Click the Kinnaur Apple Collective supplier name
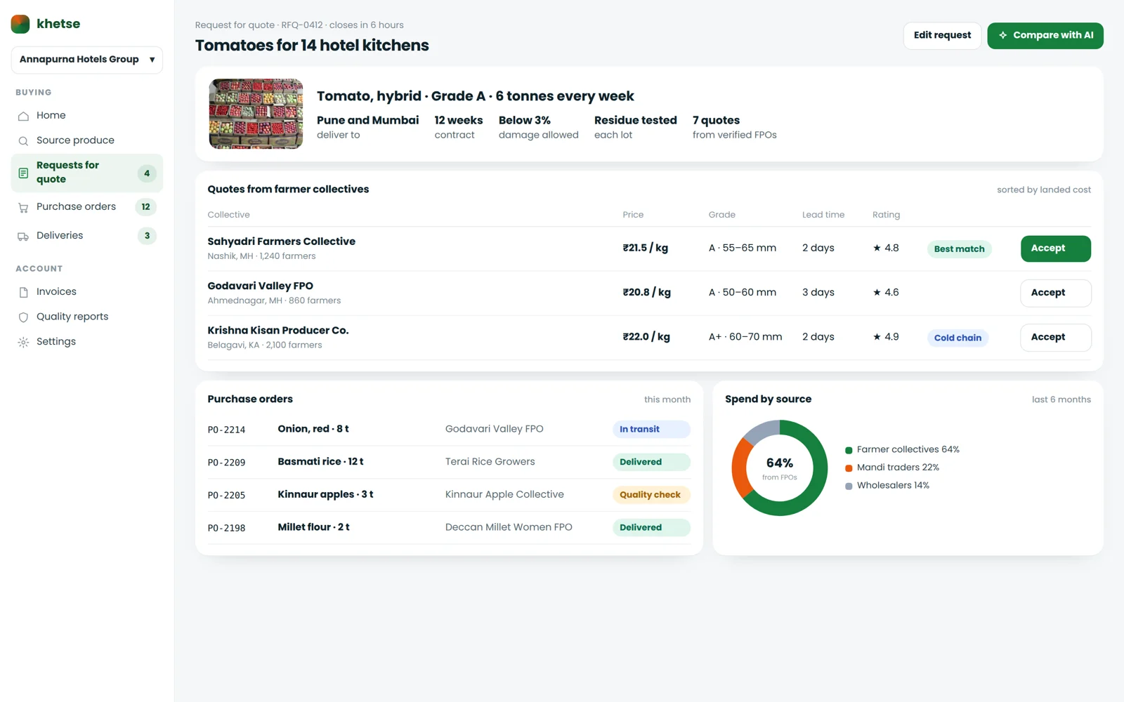 [504, 494]
